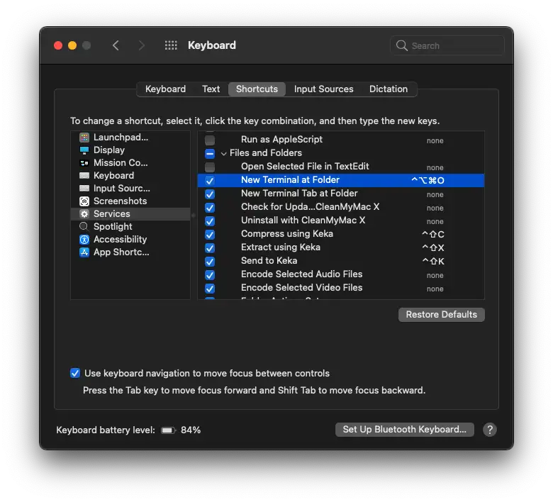Uncheck Encode Selected Video Files

pyautogui.click(x=210, y=288)
